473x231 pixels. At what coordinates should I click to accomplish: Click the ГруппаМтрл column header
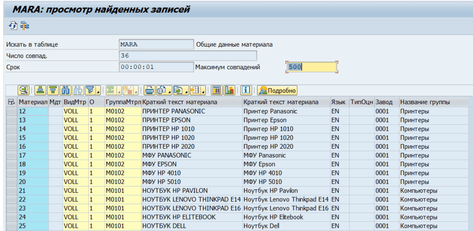[x=123, y=102]
